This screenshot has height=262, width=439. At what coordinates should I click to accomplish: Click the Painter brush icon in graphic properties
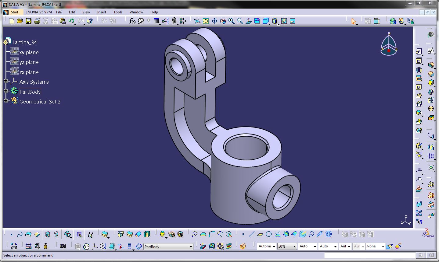click(389, 246)
